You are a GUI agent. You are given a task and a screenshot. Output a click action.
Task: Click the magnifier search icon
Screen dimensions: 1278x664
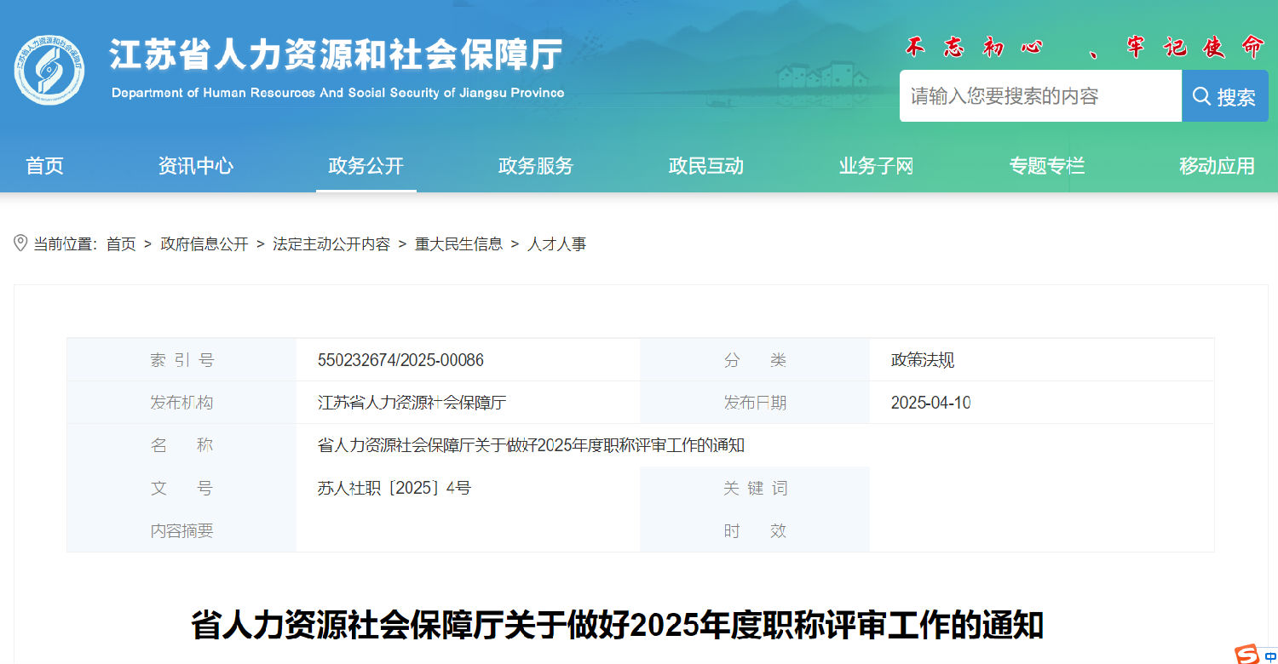1201,95
